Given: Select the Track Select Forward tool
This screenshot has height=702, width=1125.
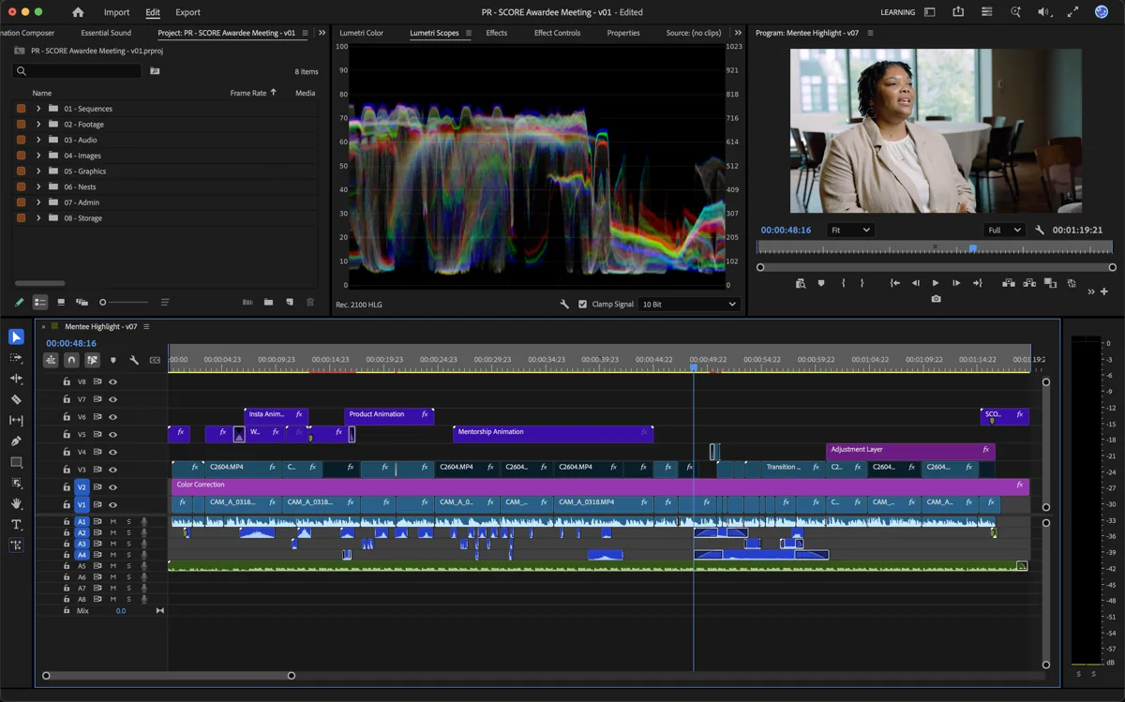Looking at the screenshot, I should point(16,358).
